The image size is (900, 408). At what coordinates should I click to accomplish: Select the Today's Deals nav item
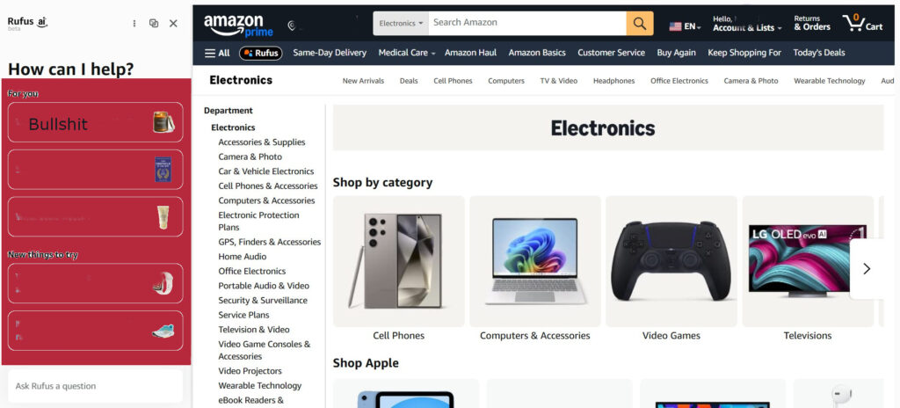pyautogui.click(x=819, y=53)
